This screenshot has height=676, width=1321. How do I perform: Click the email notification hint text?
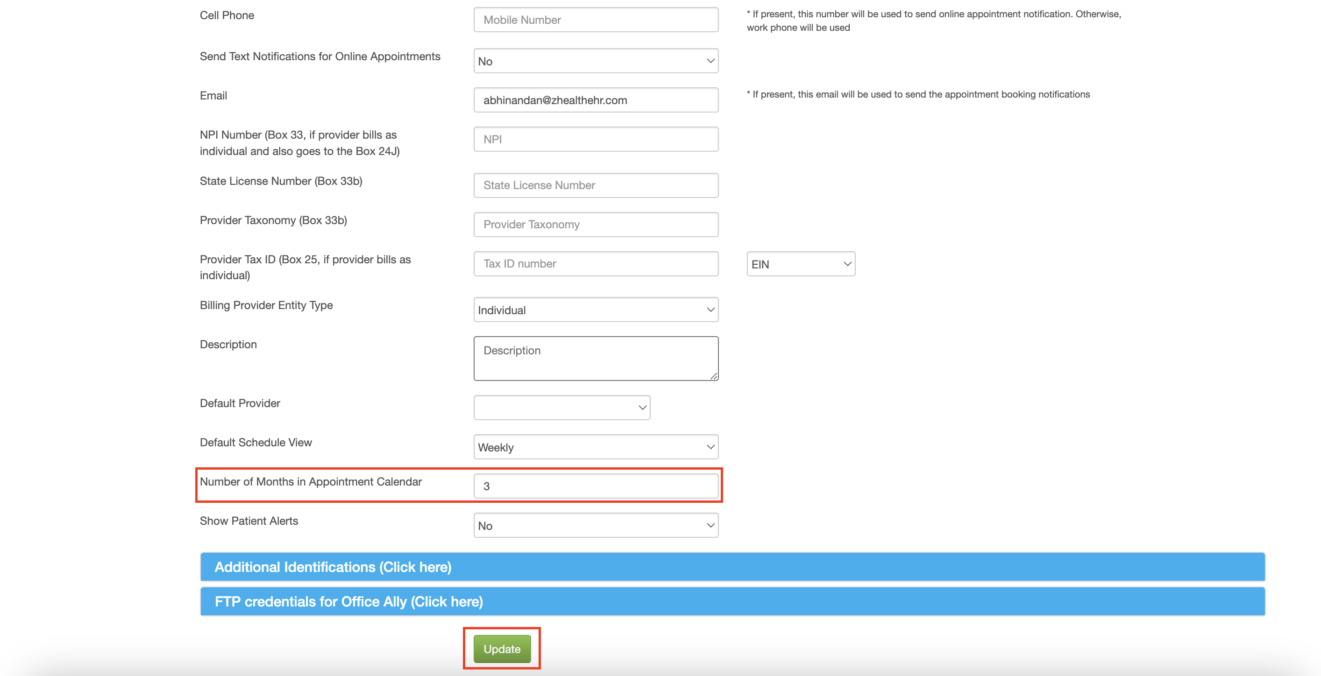[x=918, y=94]
